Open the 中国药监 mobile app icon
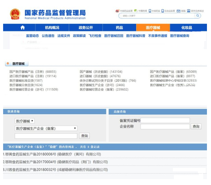Viewport: 211px width, 185px height. [150, 11]
